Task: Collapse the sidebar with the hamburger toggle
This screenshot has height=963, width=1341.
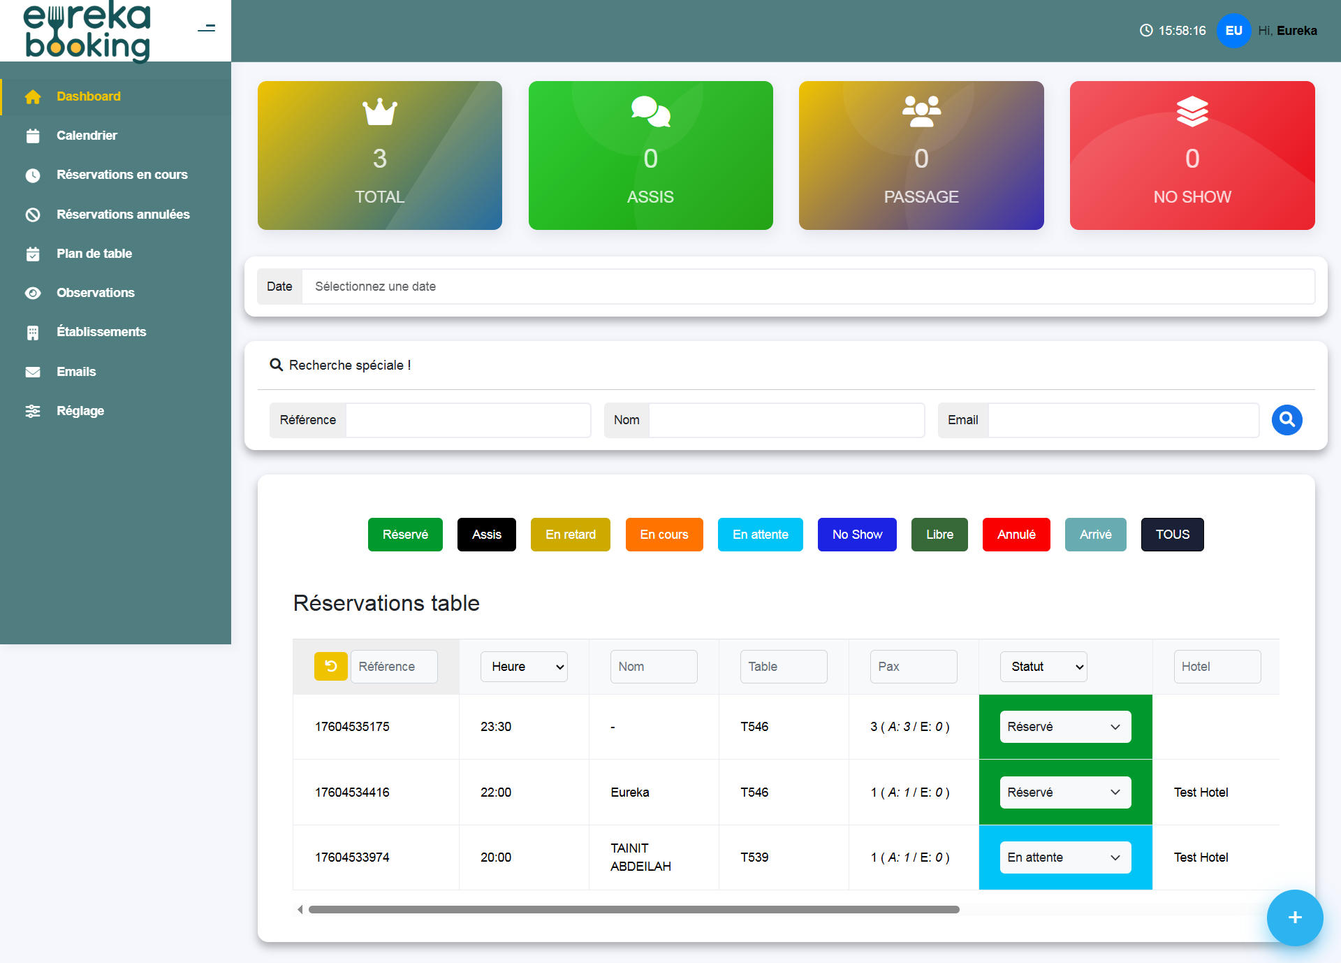Action: 207,28
